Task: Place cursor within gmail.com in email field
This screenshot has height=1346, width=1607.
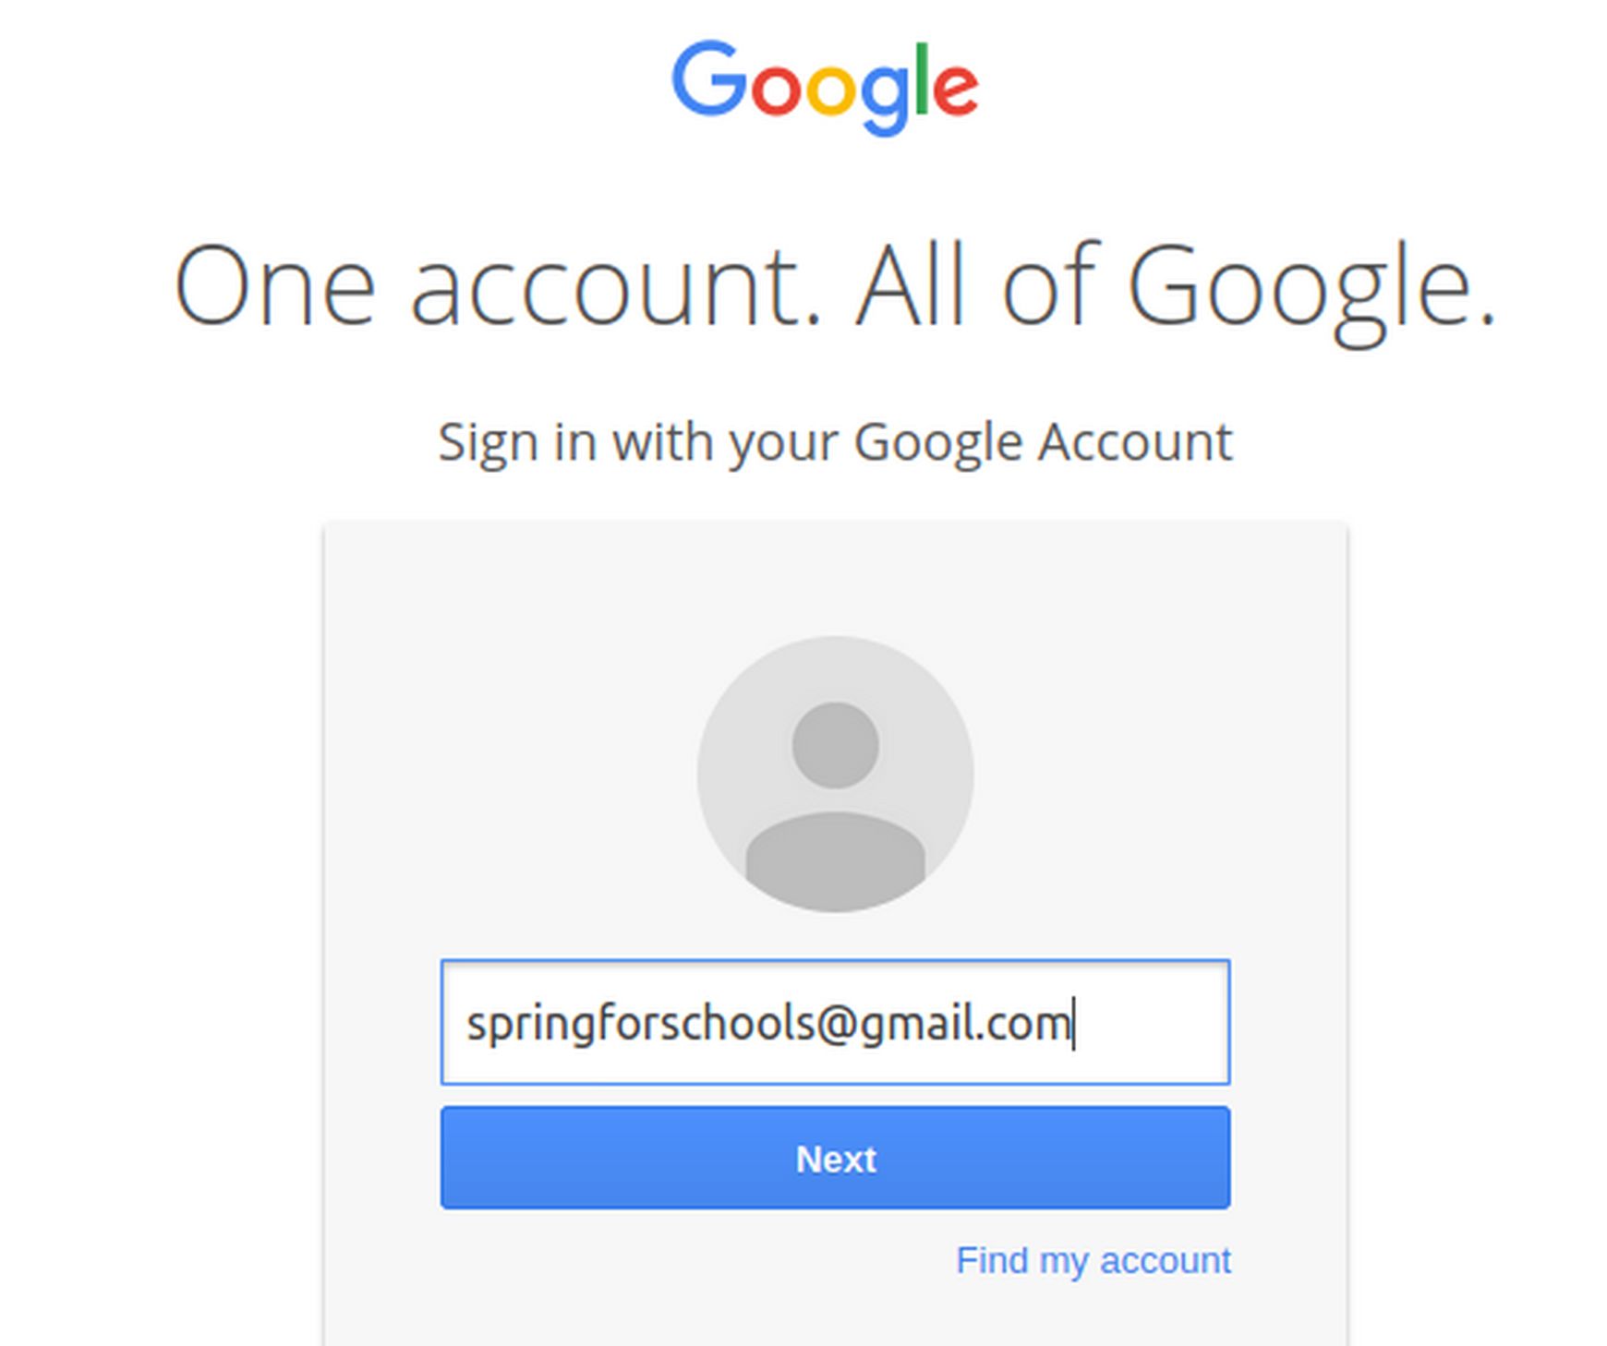Action: click(x=964, y=1024)
